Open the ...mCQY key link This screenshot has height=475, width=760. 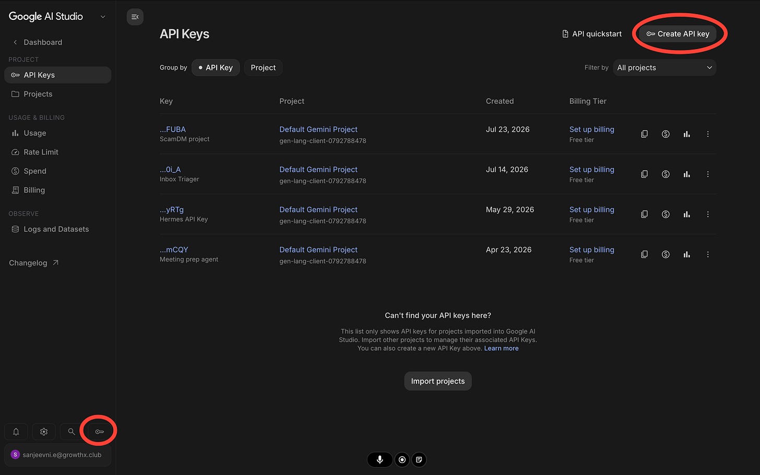pyautogui.click(x=174, y=250)
